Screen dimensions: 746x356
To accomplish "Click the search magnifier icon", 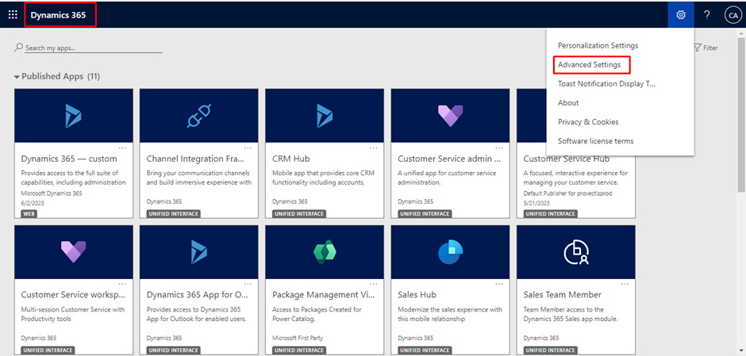I will [18, 48].
